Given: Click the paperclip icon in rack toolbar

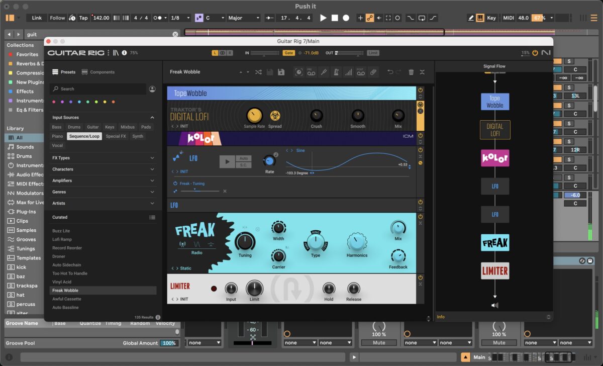Looking at the screenshot, I should pos(373,72).
